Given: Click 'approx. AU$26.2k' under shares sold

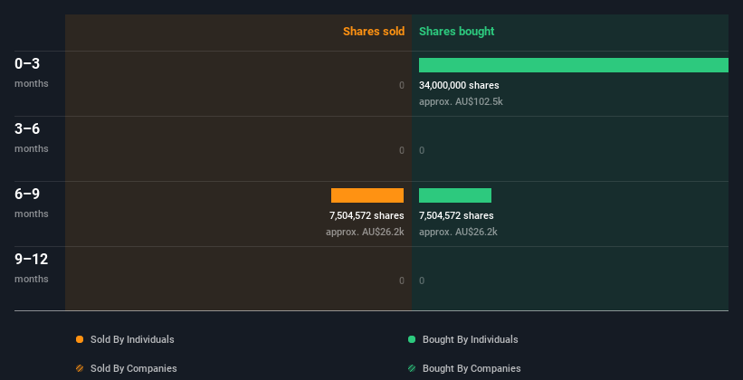Looking at the screenshot, I should coord(365,232).
